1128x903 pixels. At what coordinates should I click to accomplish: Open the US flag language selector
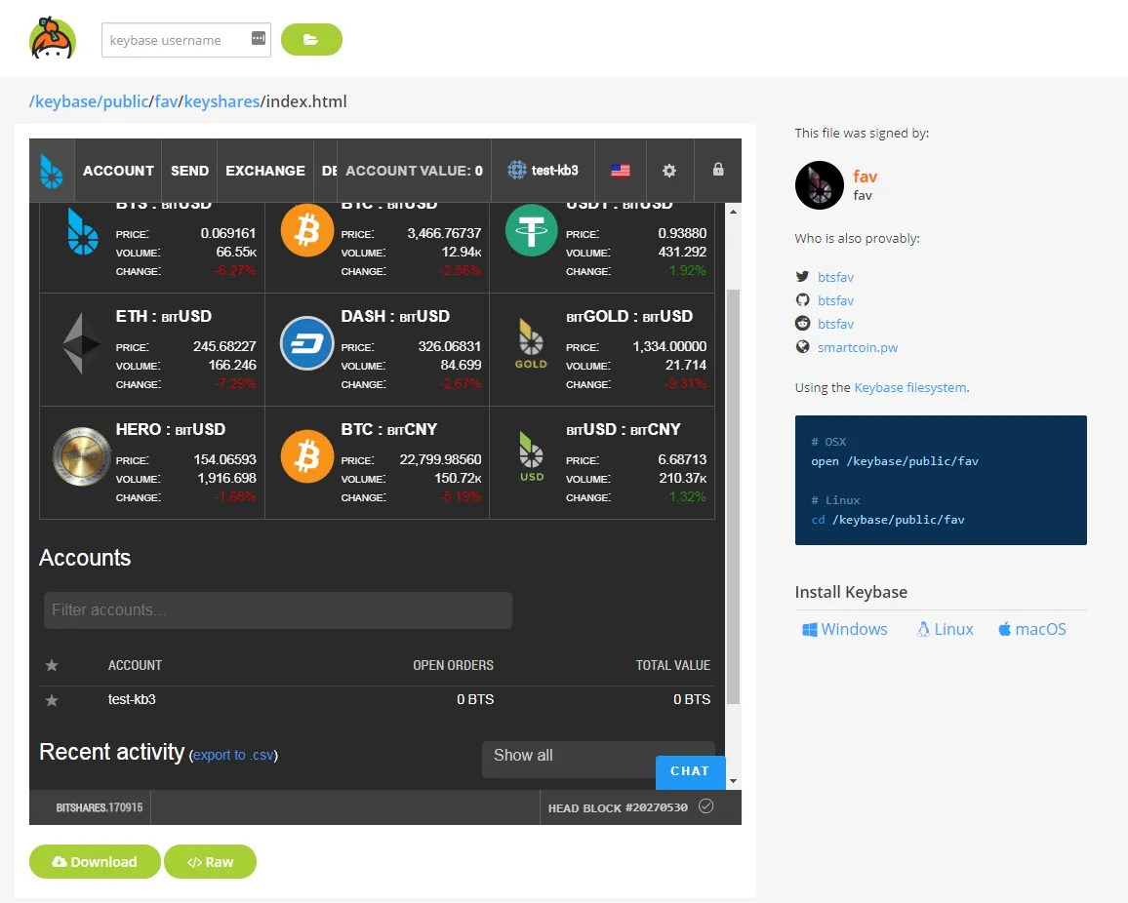click(621, 171)
